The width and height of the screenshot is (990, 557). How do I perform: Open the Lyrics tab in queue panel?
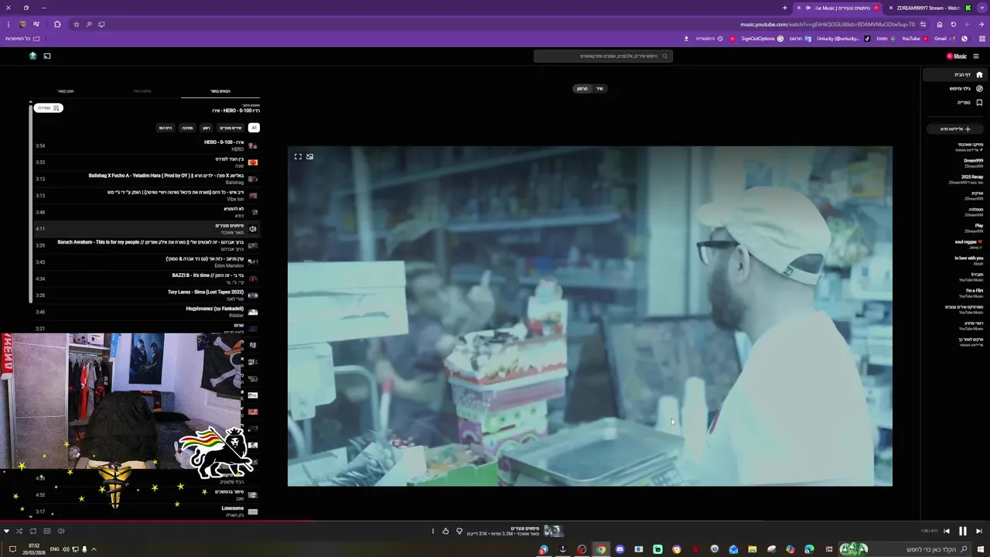click(x=142, y=91)
